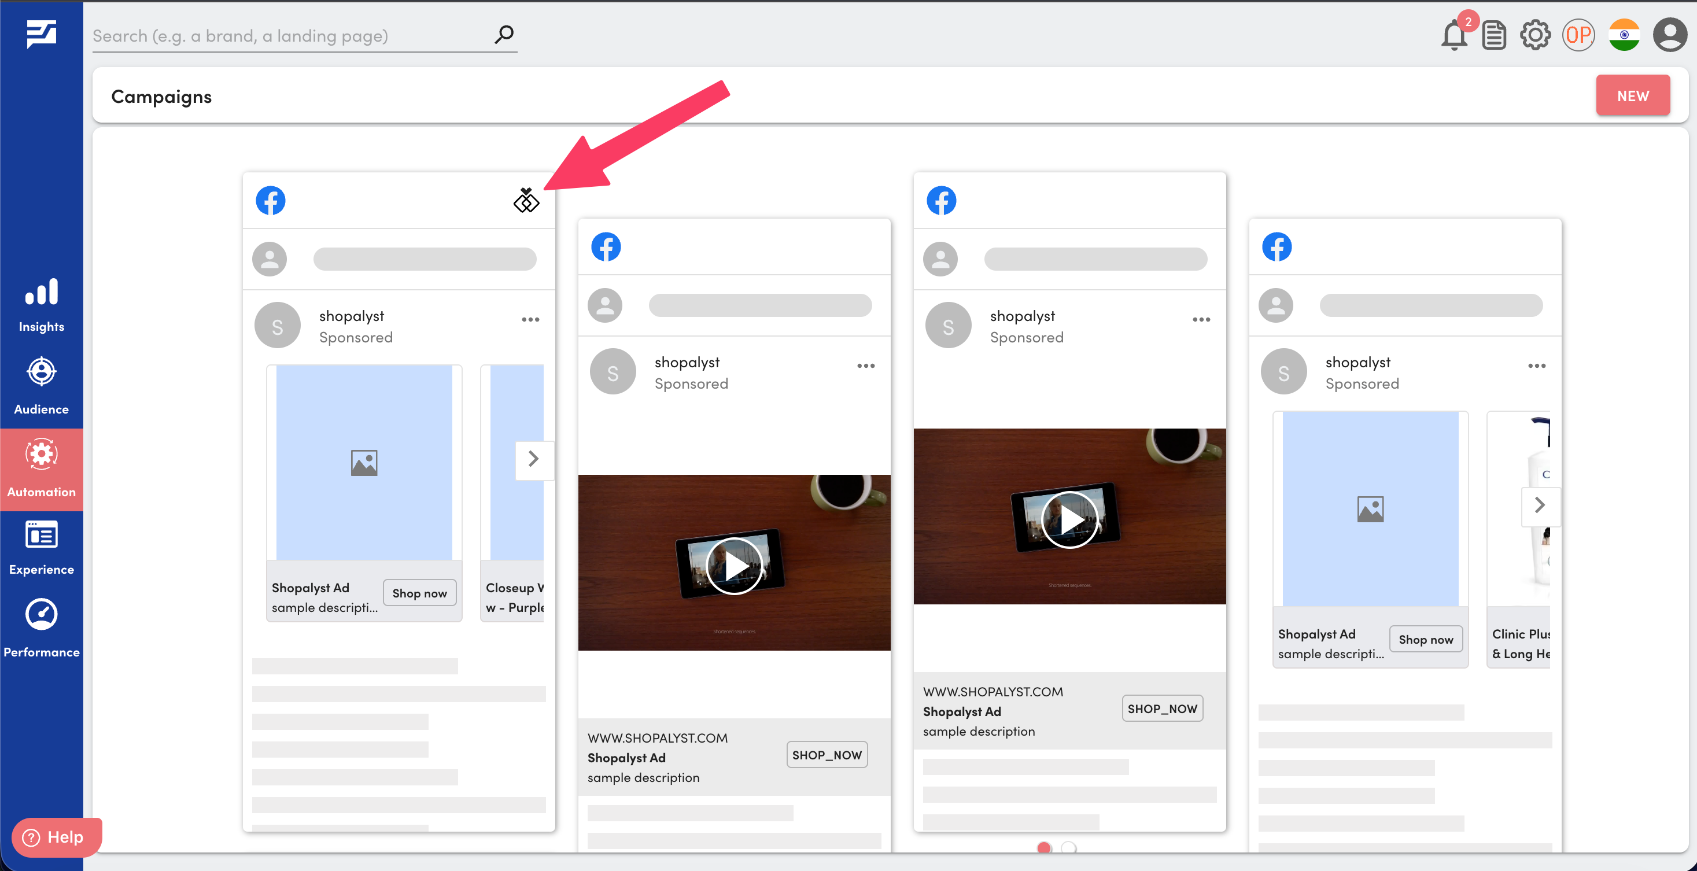The image size is (1697, 871).
Task: Advance fourth card's carousel with right chevron
Action: 1539,505
